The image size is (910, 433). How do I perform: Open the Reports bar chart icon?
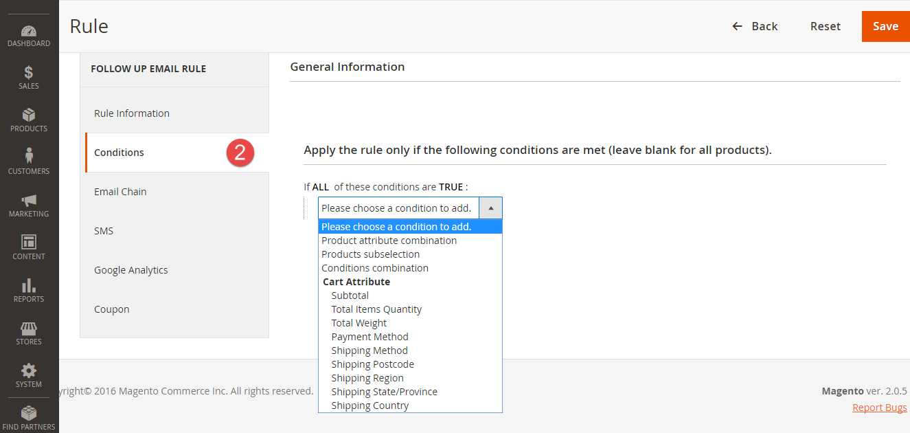(x=29, y=285)
